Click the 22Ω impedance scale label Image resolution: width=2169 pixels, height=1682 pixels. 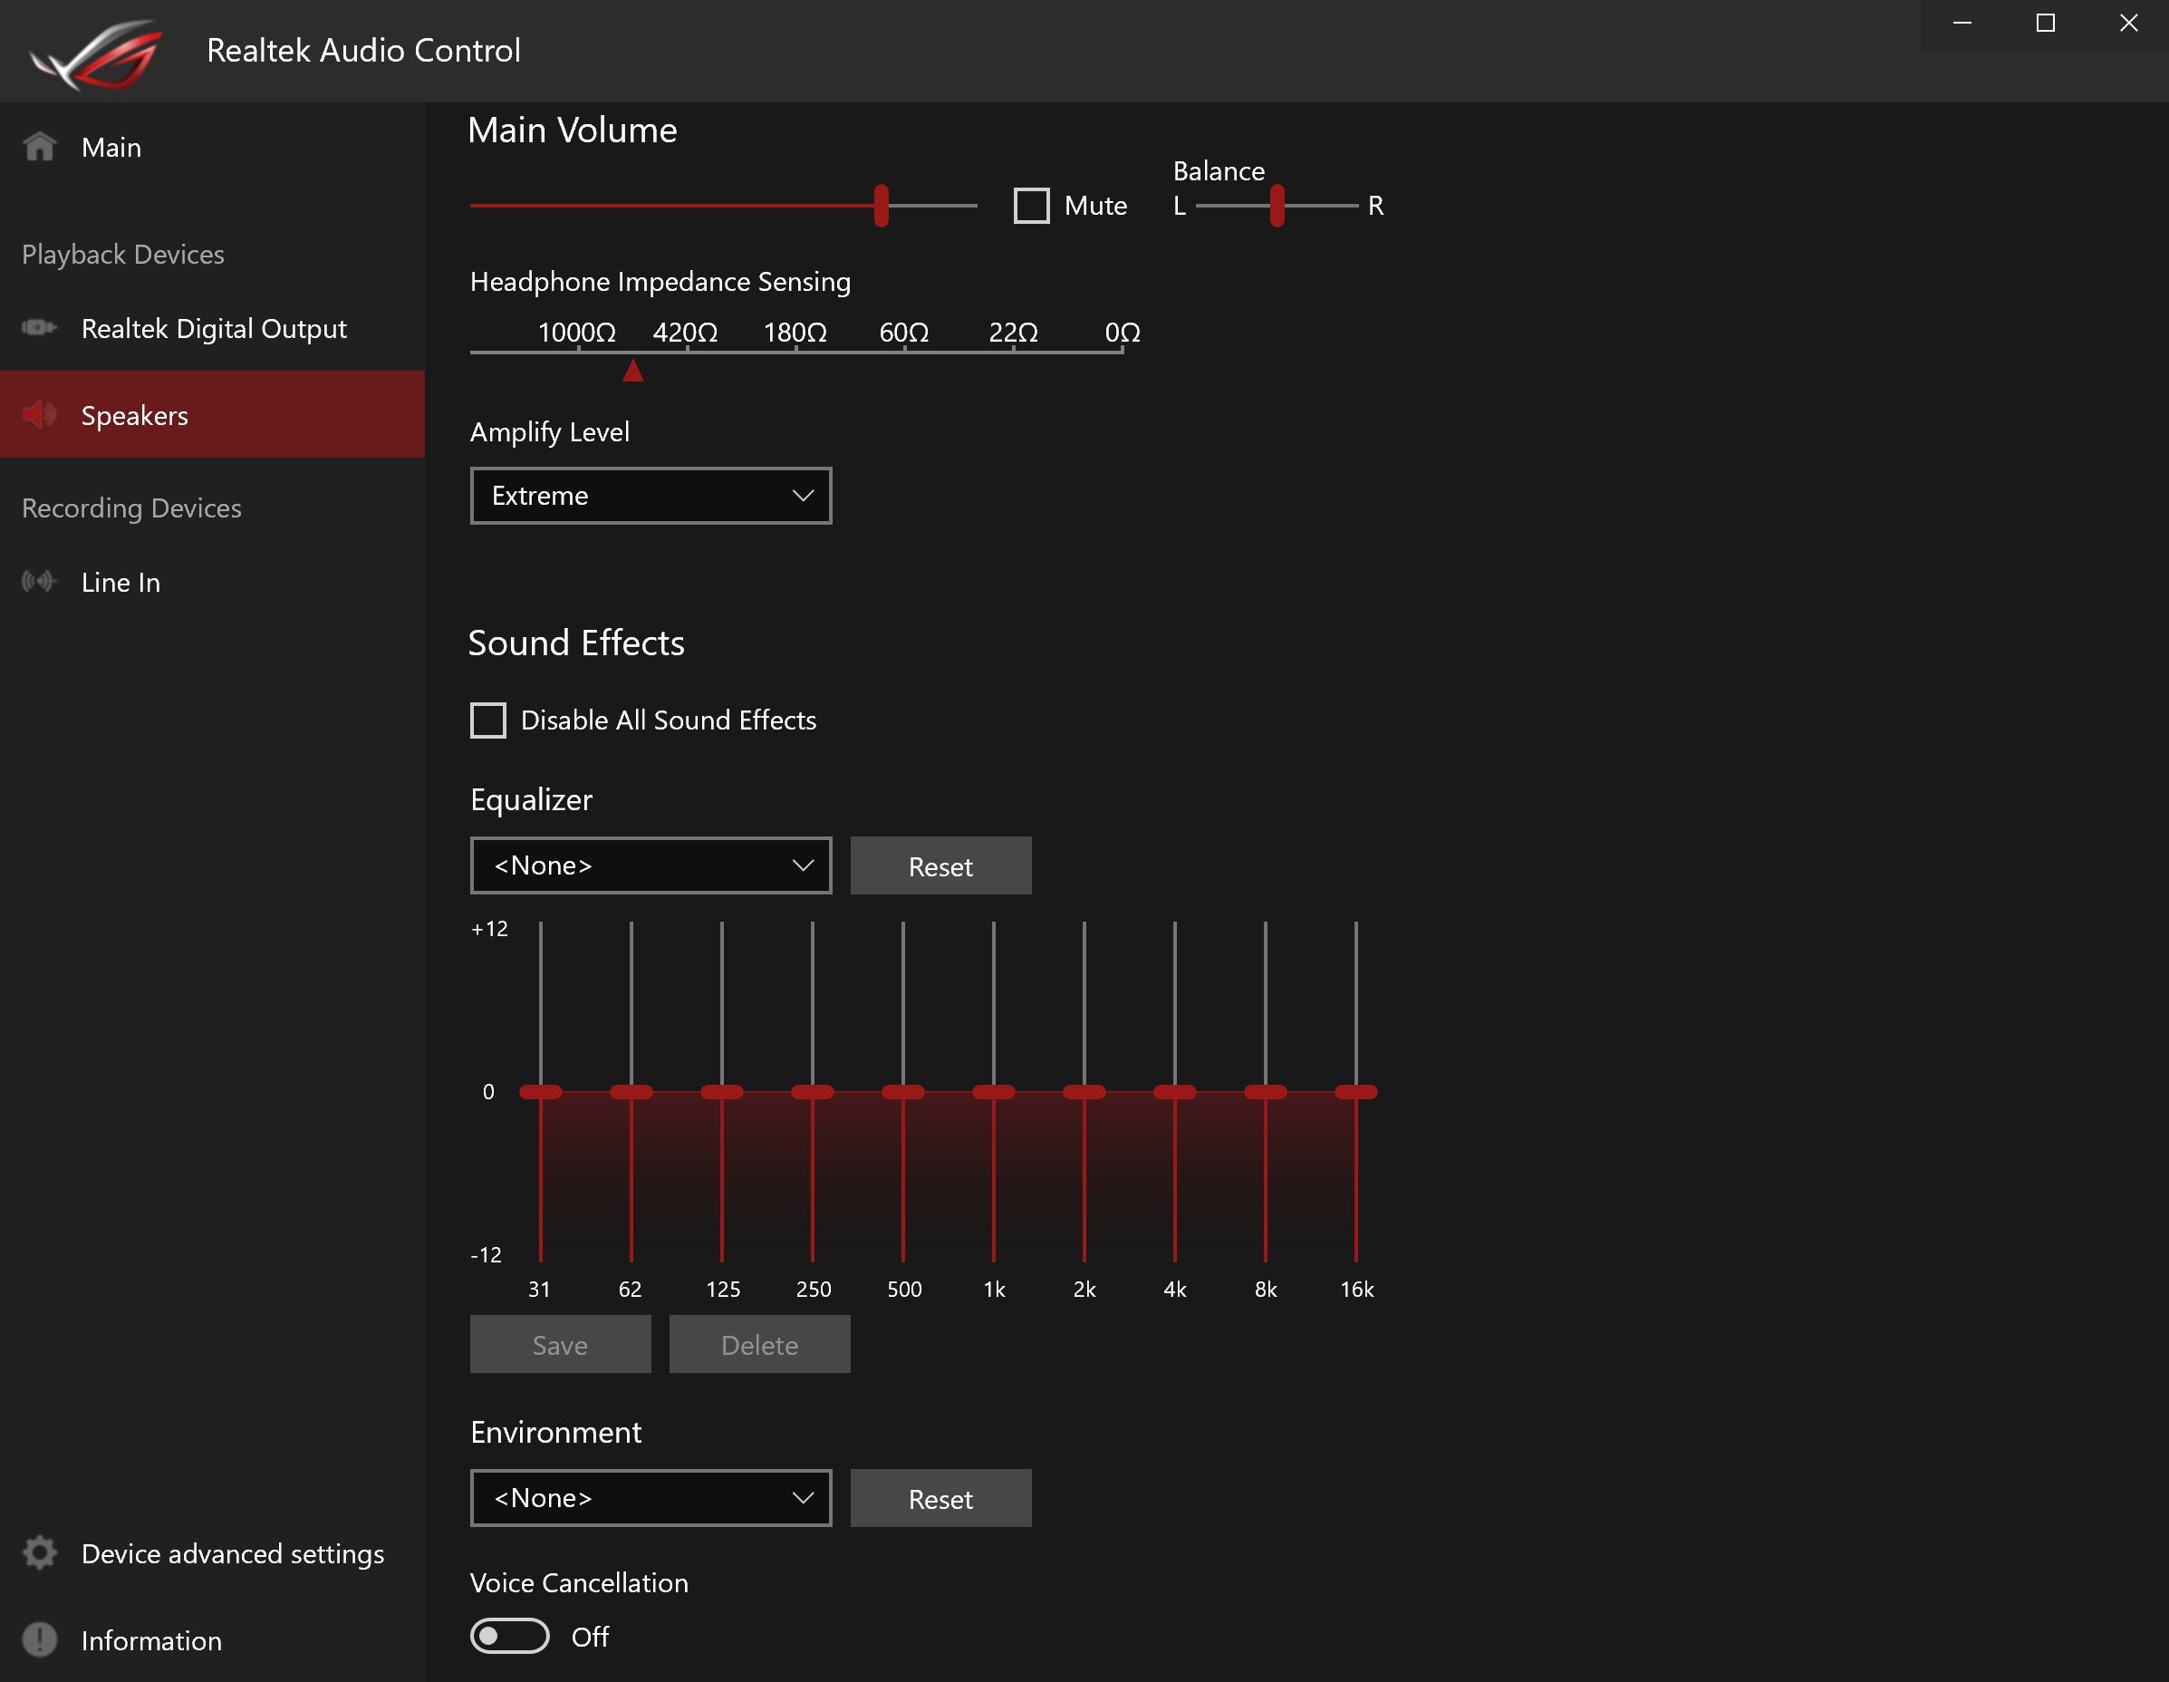tap(1013, 332)
